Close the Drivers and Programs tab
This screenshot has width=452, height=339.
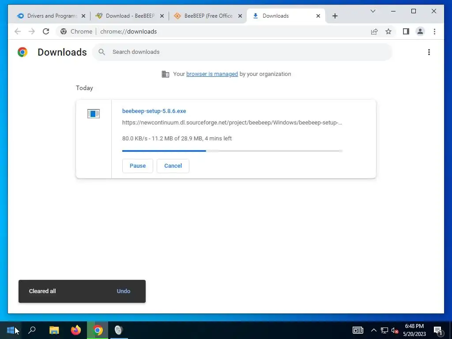pos(83,16)
